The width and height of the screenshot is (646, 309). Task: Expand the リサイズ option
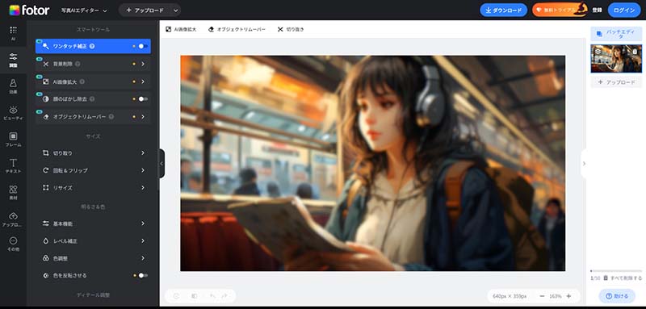(93, 188)
